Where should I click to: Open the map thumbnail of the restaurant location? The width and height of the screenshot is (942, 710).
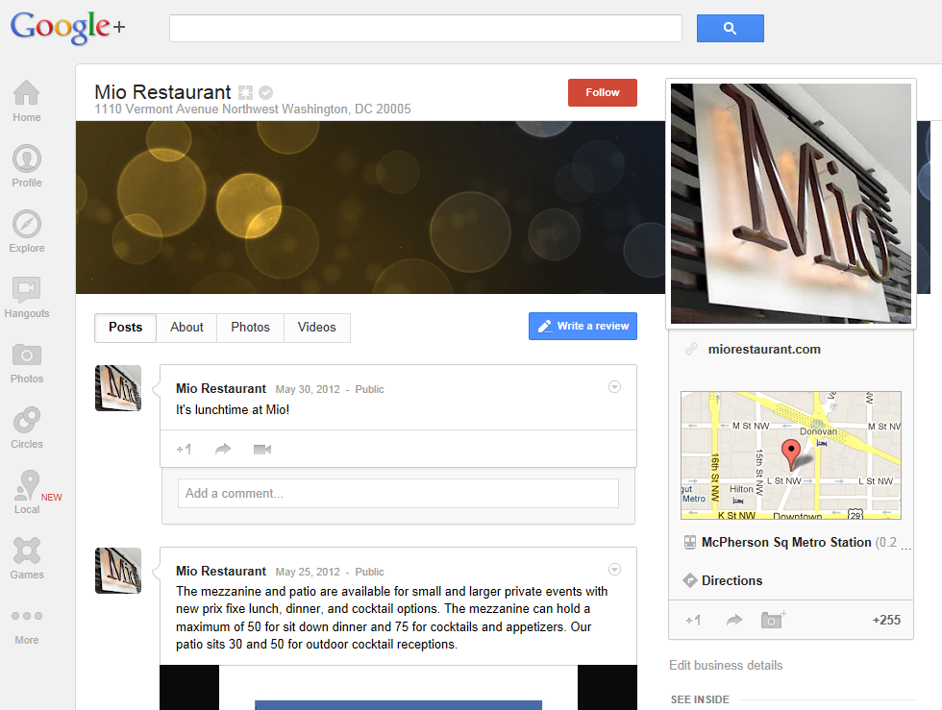point(790,455)
